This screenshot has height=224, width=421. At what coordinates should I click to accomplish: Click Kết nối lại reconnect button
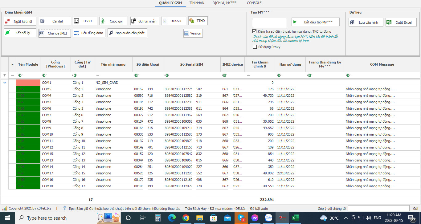20,33
